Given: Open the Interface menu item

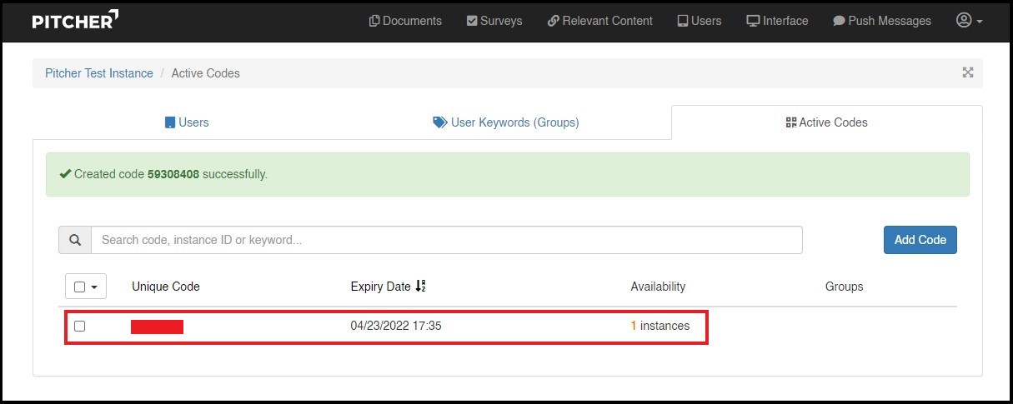Looking at the screenshot, I should [777, 21].
